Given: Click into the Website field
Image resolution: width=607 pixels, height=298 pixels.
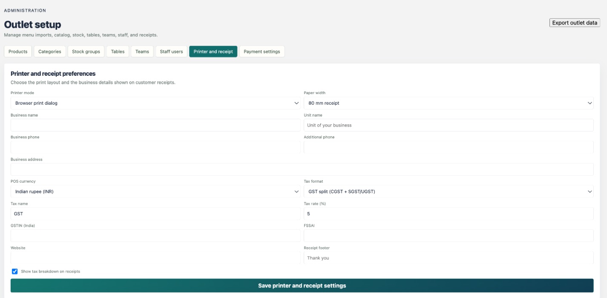Looking at the screenshot, I should [x=155, y=258].
